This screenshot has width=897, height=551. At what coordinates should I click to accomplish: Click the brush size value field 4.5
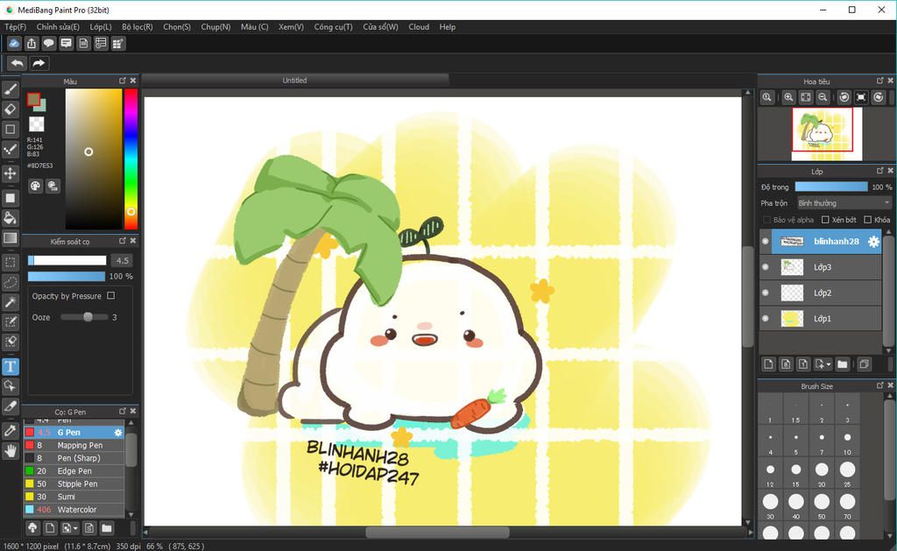point(122,260)
